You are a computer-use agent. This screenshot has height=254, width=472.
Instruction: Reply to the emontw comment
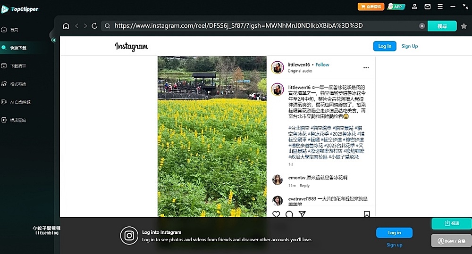coord(304,186)
